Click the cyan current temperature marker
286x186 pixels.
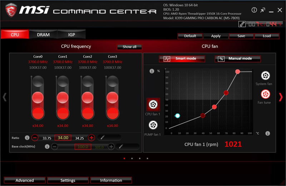click(177, 116)
